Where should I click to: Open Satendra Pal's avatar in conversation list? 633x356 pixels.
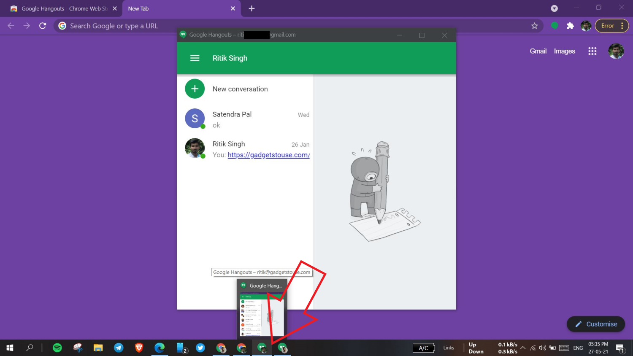tap(195, 119)
